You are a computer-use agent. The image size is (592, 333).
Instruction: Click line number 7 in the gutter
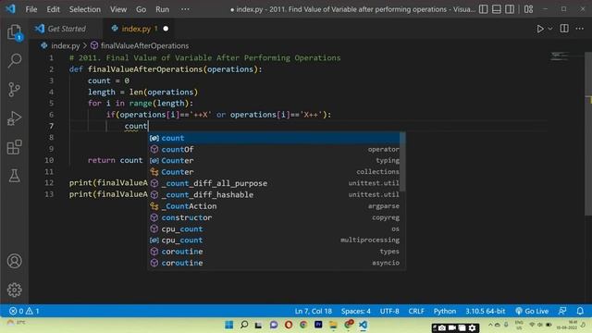coord(52,126)
